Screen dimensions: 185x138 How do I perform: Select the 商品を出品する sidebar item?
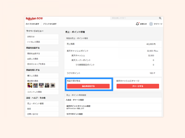[x=42, y=53]
